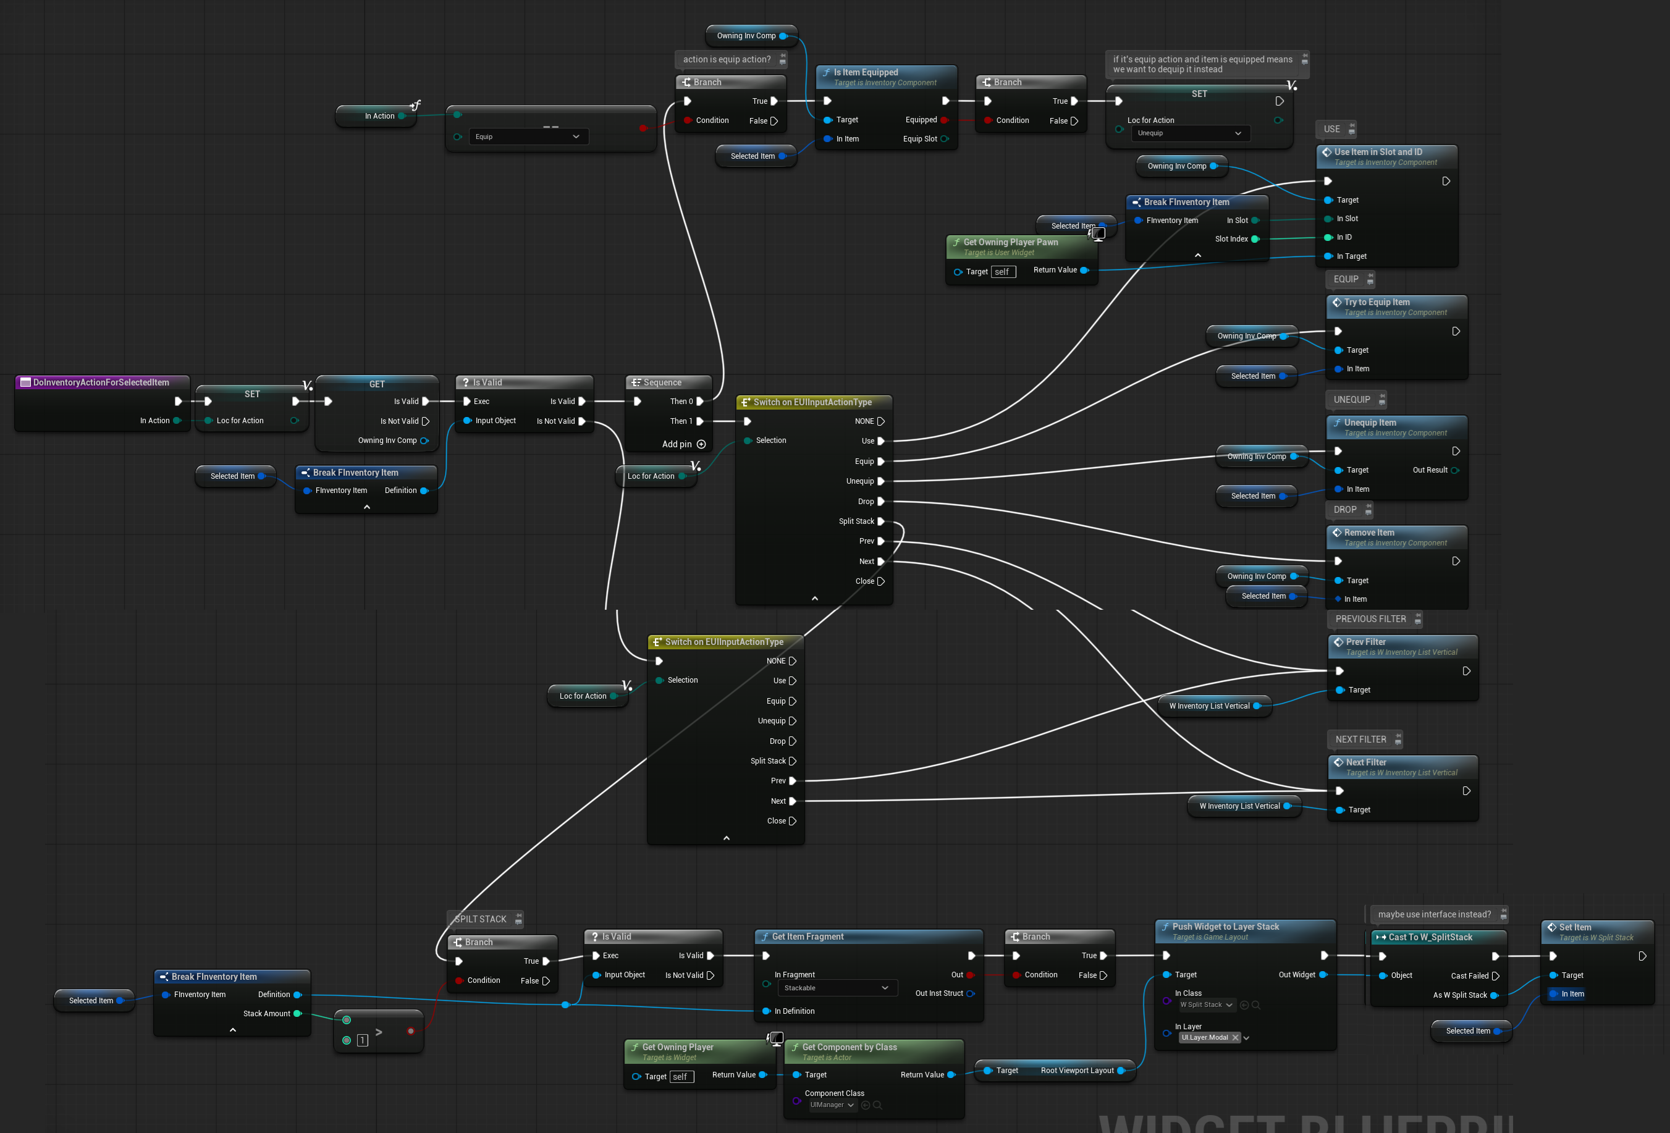
Task: Click the browse magnifier beside W Split Stack
Action: pyautogui.click(x=1256, y=1005)
